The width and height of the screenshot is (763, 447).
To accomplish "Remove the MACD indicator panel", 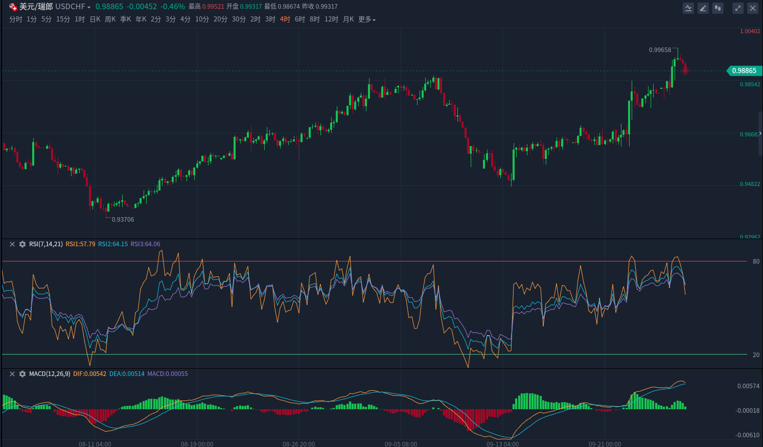I will [12, 374].
